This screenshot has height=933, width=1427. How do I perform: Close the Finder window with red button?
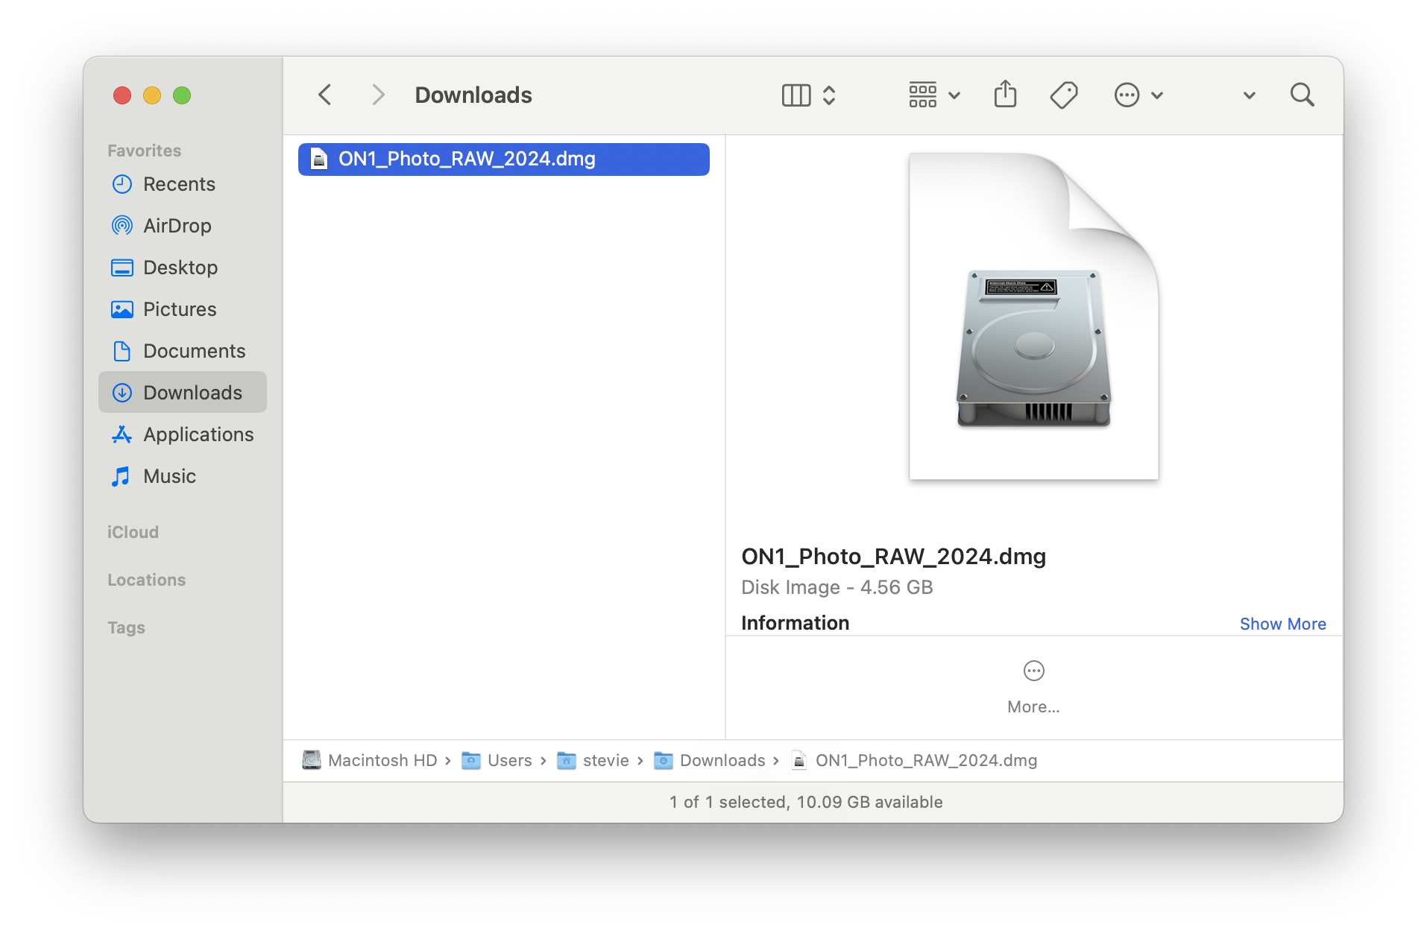[122, 95]
